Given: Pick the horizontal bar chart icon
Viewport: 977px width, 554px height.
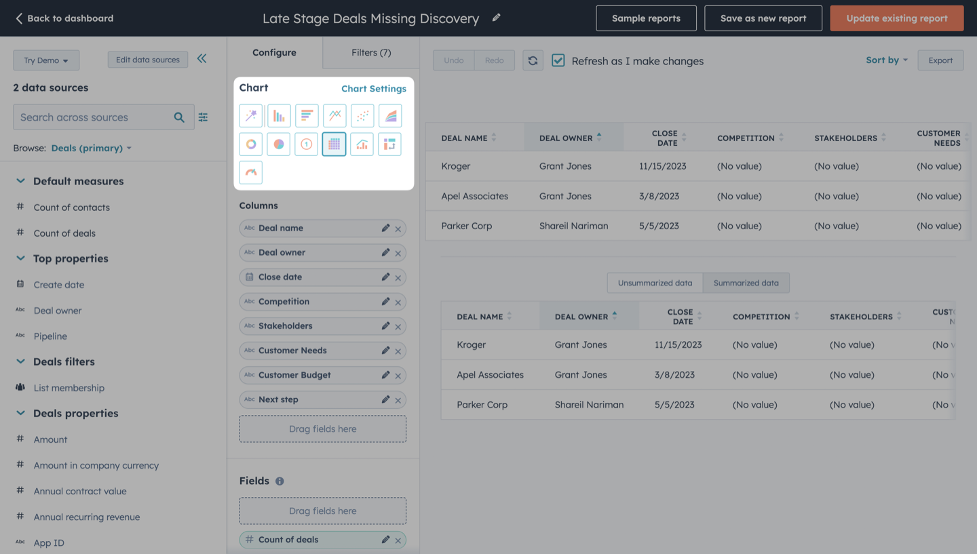Looking at the screenshot, I should tap(307, 116).
